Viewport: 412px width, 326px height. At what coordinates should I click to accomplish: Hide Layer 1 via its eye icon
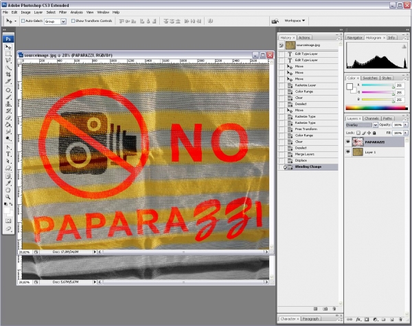click(x=348, y=152)
